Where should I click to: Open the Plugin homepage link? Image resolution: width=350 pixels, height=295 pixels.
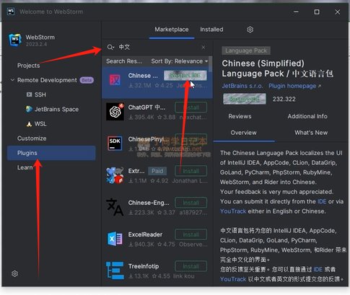click(x=294, y=86)
